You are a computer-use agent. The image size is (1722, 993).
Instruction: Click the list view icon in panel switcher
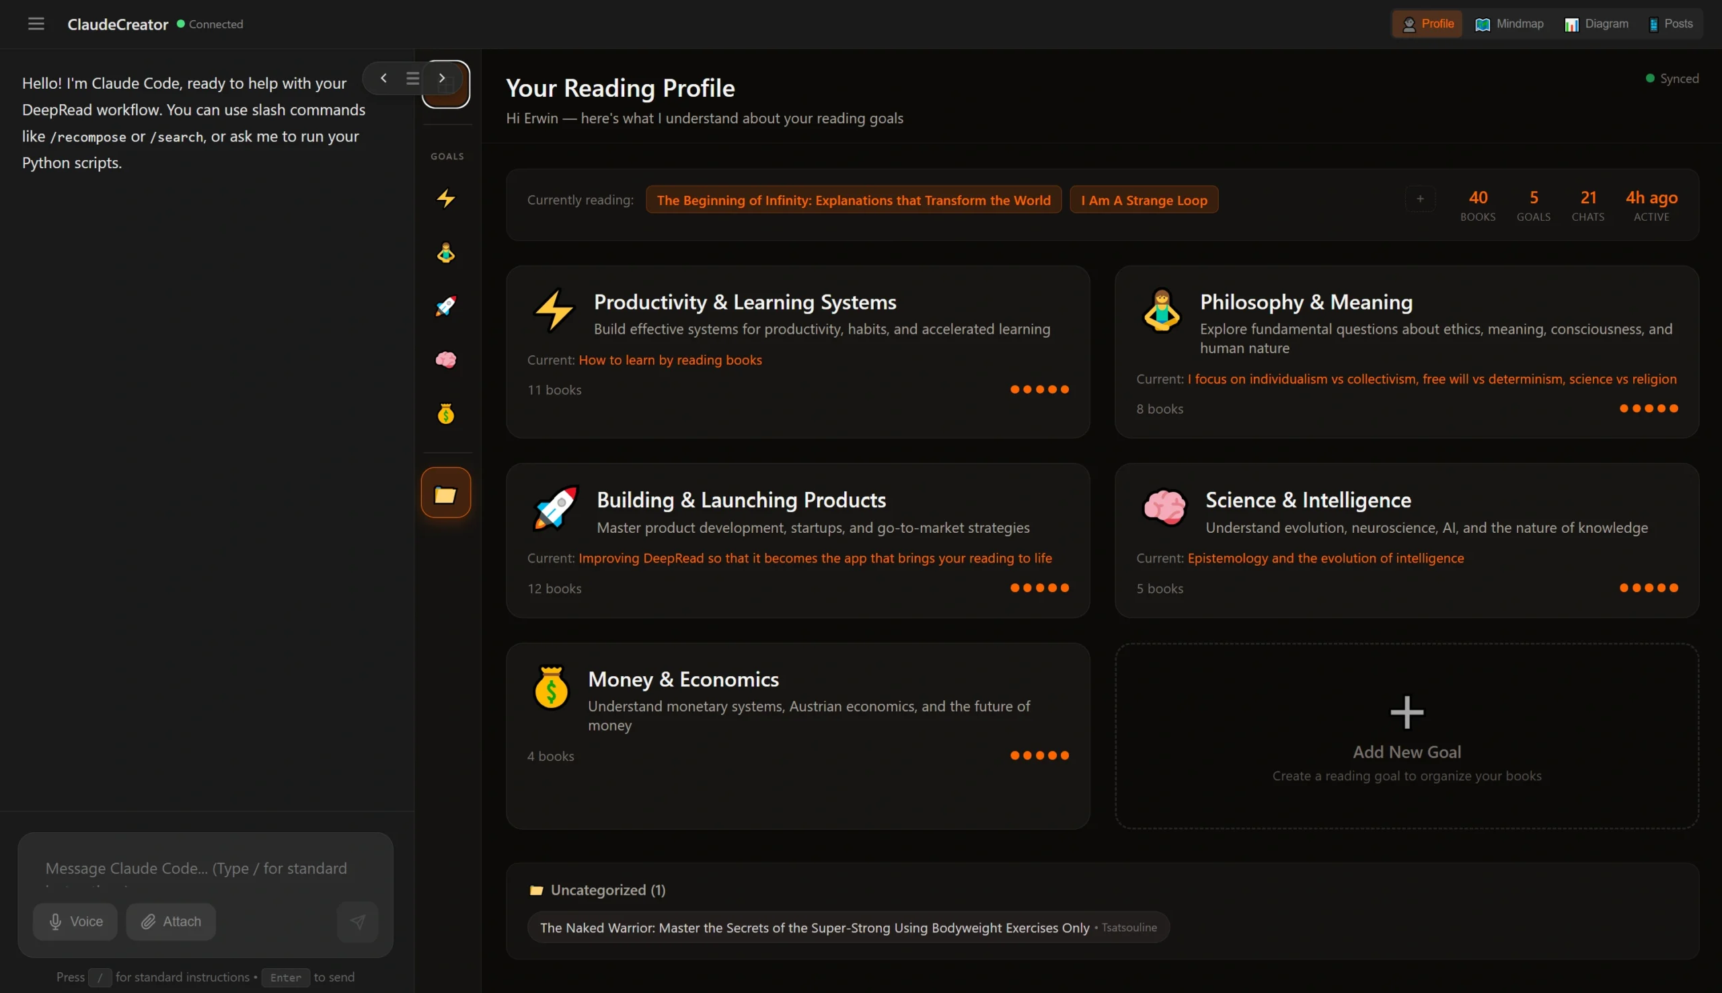(x=412, y=79)
